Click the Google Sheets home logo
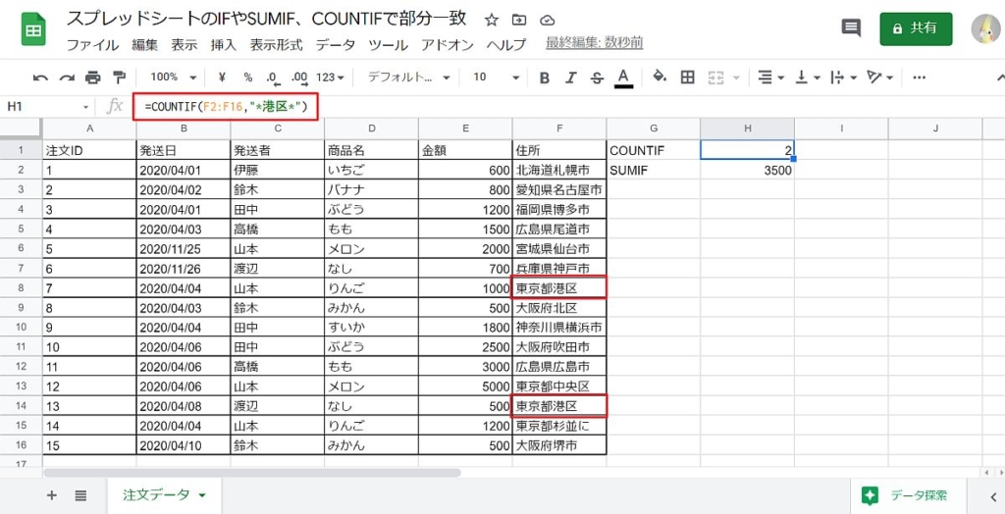1005x514 pixels. [34, 29]
